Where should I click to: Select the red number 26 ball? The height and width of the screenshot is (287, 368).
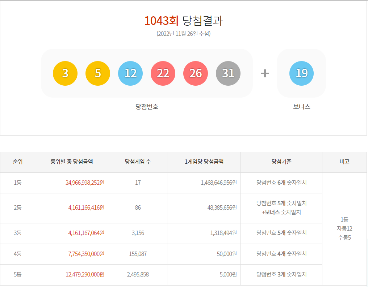point(196,73)
